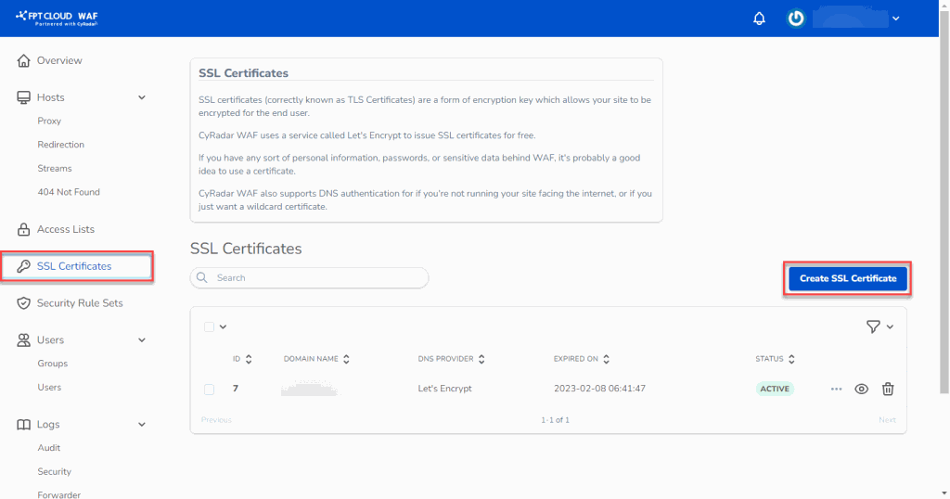Tick the select-all checkbox in table header

tap(209, 327)
